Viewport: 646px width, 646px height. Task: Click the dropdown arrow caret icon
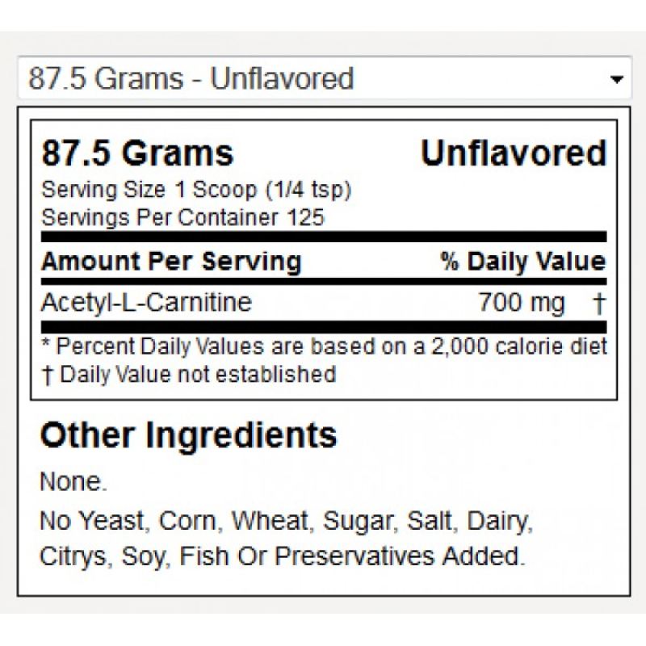(x=616, y=79)
